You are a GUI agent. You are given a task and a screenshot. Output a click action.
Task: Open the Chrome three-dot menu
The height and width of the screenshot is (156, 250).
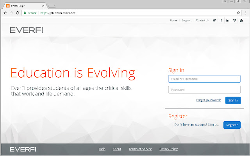(246, 13)
